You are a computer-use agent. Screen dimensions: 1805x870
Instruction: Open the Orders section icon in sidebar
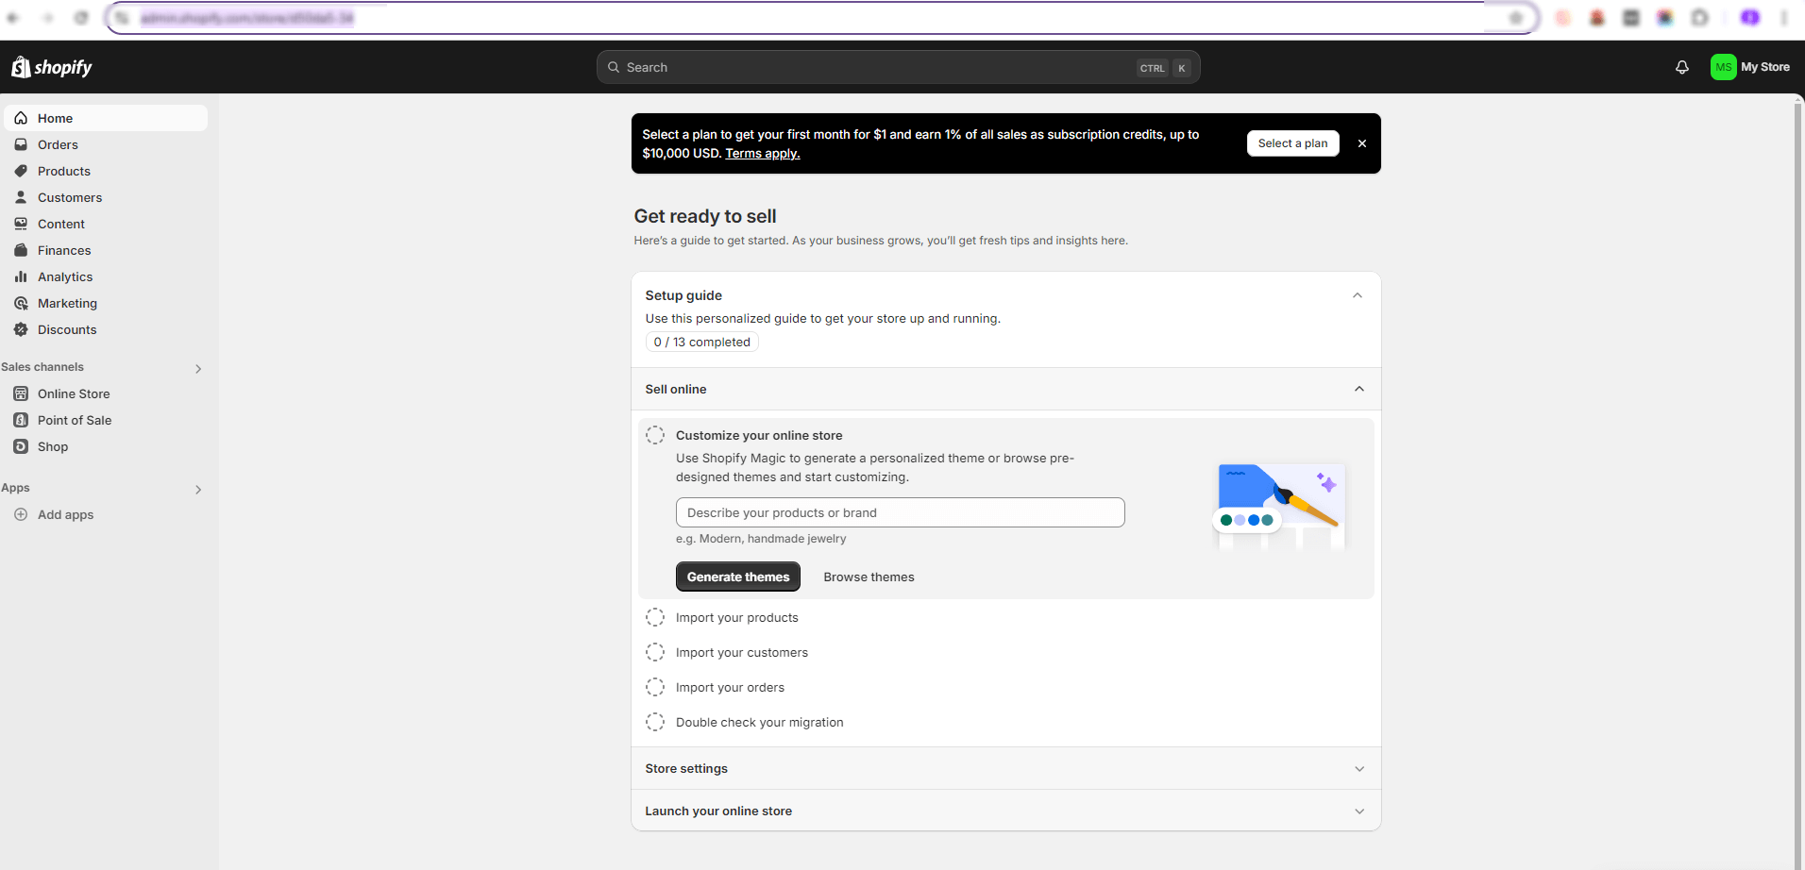(21, 144)
